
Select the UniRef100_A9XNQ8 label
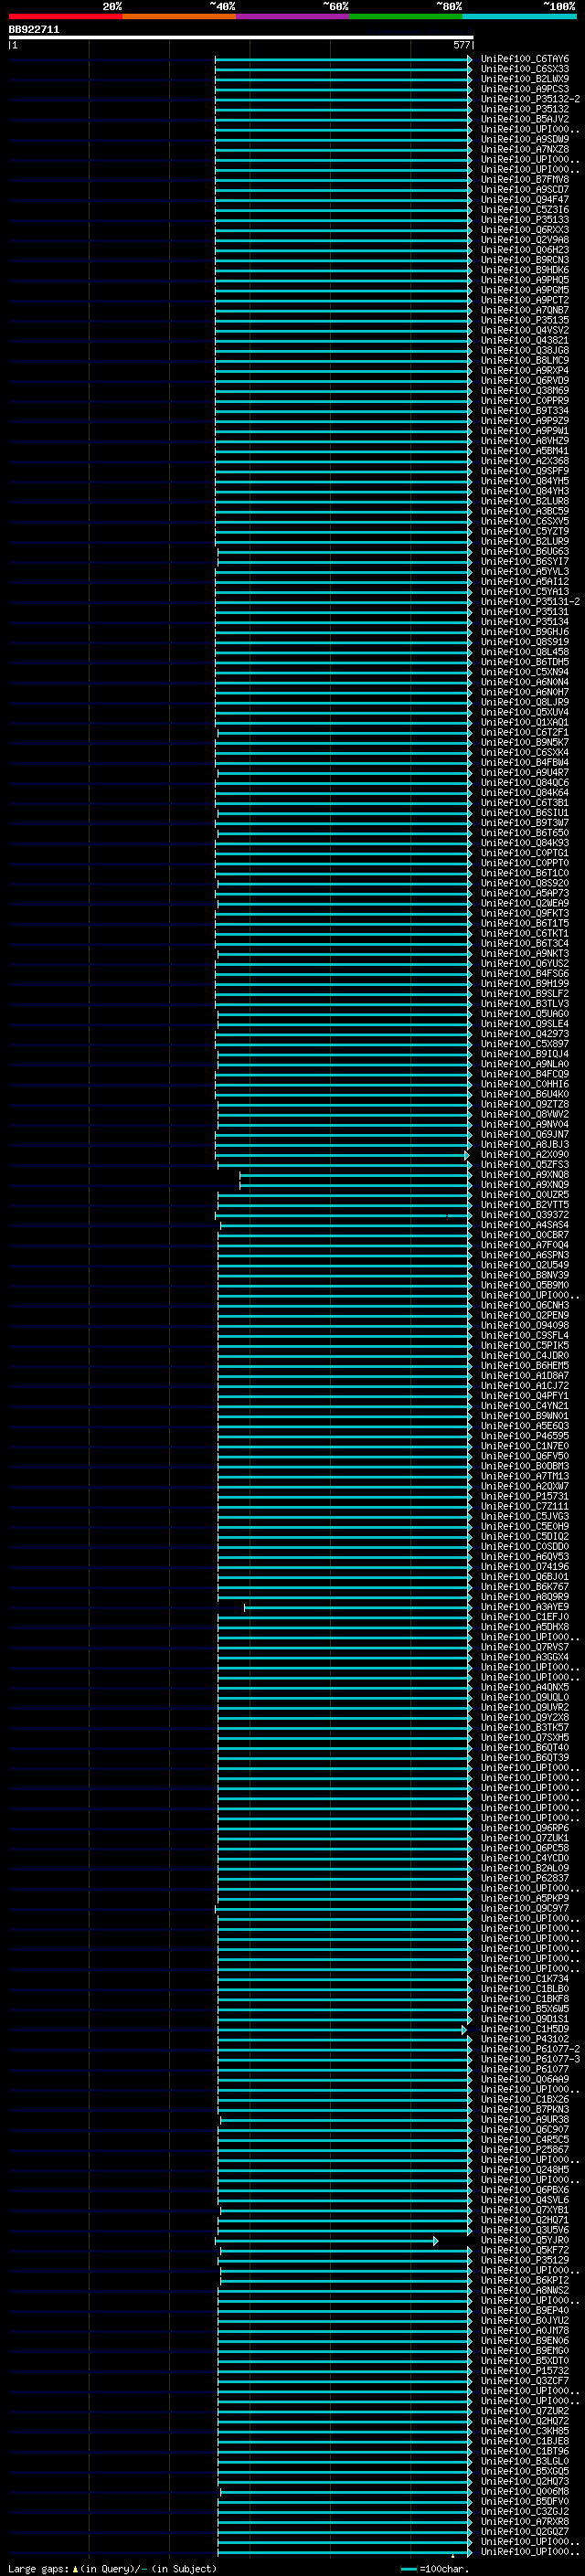point(524,1174)
